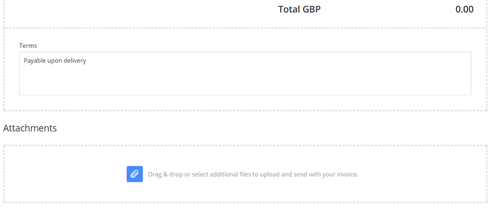Image resolution: width=491 pixels, height=209 pixels.
Task: Click the 0.00 total amount
Action: click(464, 9)
